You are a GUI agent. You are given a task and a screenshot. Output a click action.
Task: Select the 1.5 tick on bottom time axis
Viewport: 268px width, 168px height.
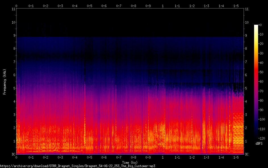[x=236, y=157]
